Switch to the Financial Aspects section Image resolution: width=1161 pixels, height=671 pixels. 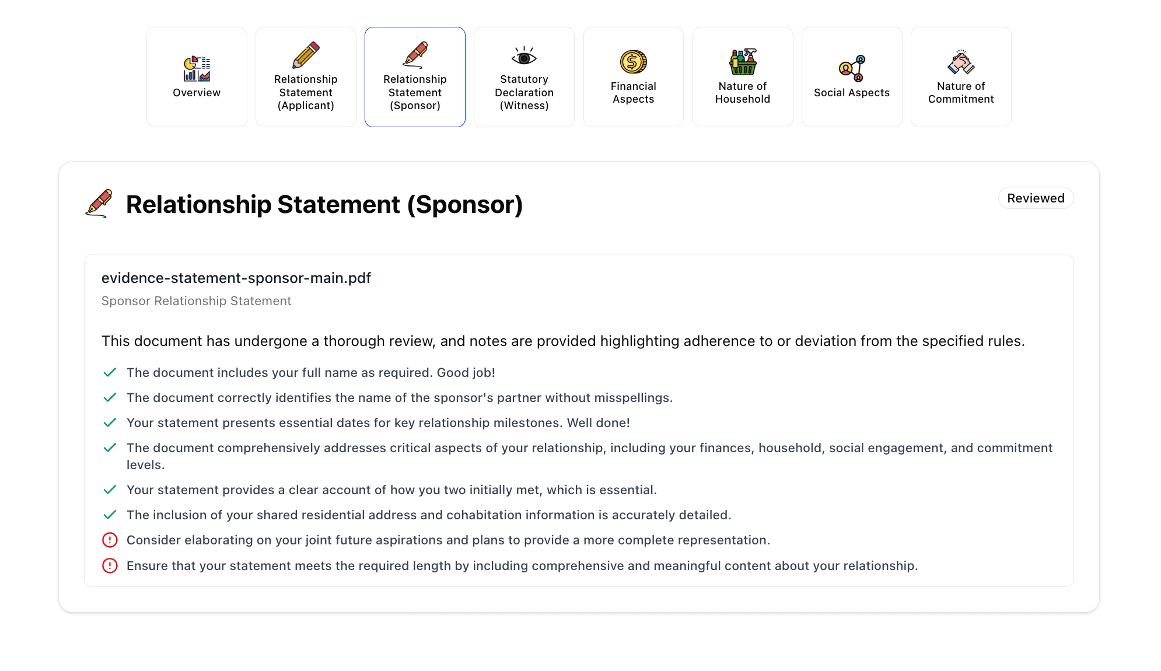(x=633, y=76)
